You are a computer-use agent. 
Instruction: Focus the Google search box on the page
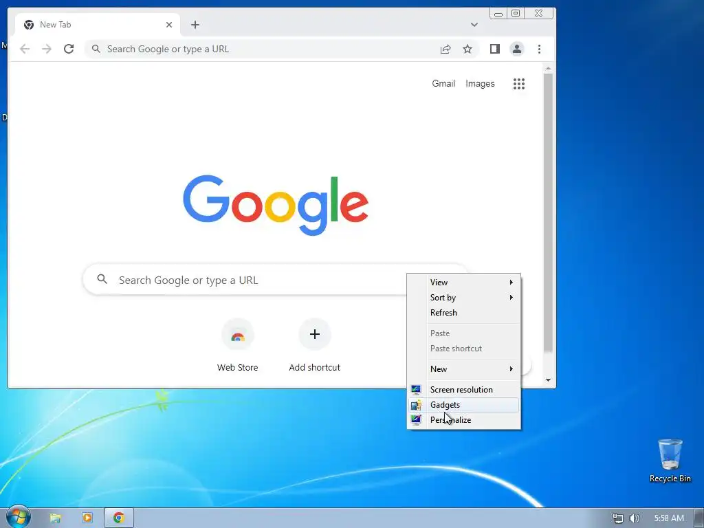(275, 280)
